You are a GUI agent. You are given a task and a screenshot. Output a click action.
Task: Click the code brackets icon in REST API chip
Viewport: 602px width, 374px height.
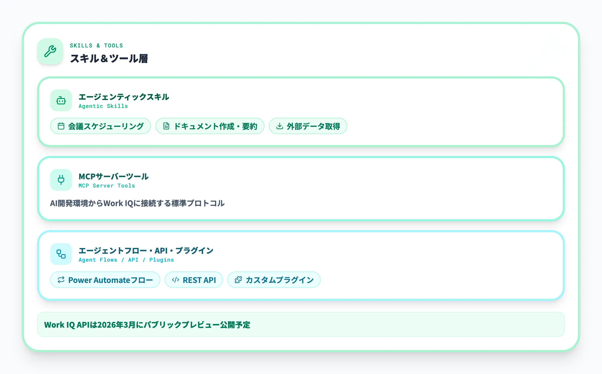click(x=176, y=280)
